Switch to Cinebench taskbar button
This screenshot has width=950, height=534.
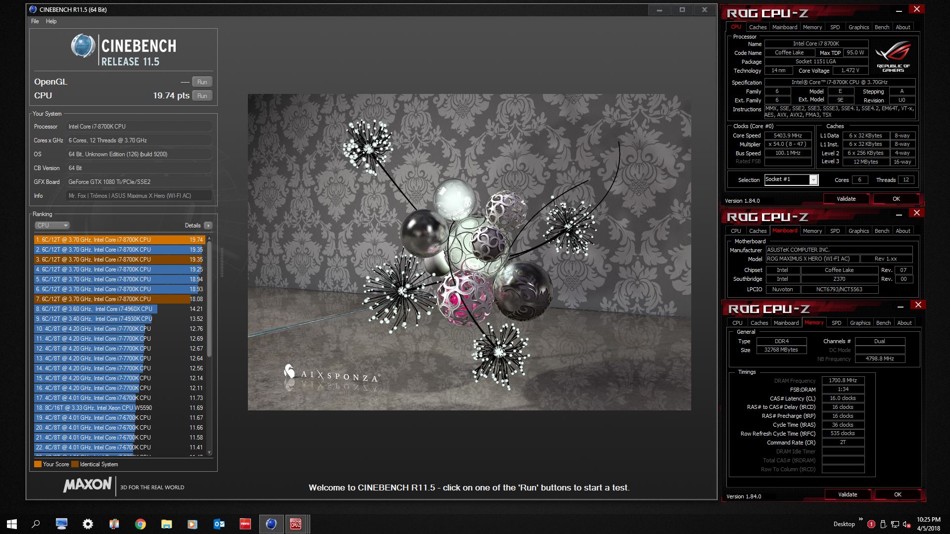(271, 524)
